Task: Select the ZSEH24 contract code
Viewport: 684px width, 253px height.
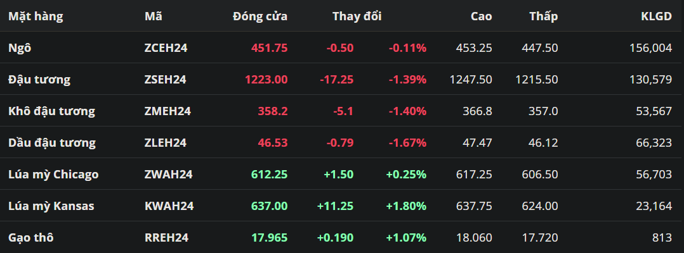Action: tap(165, 79)
